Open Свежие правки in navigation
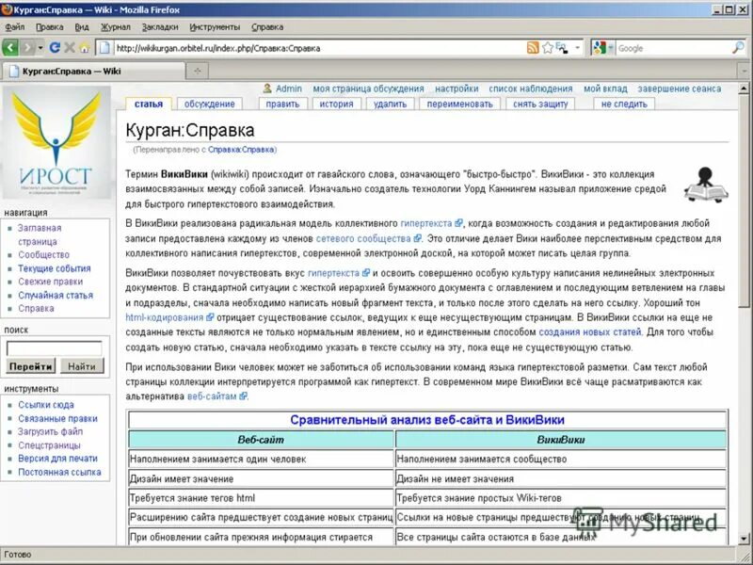 [x=51, y=282]
